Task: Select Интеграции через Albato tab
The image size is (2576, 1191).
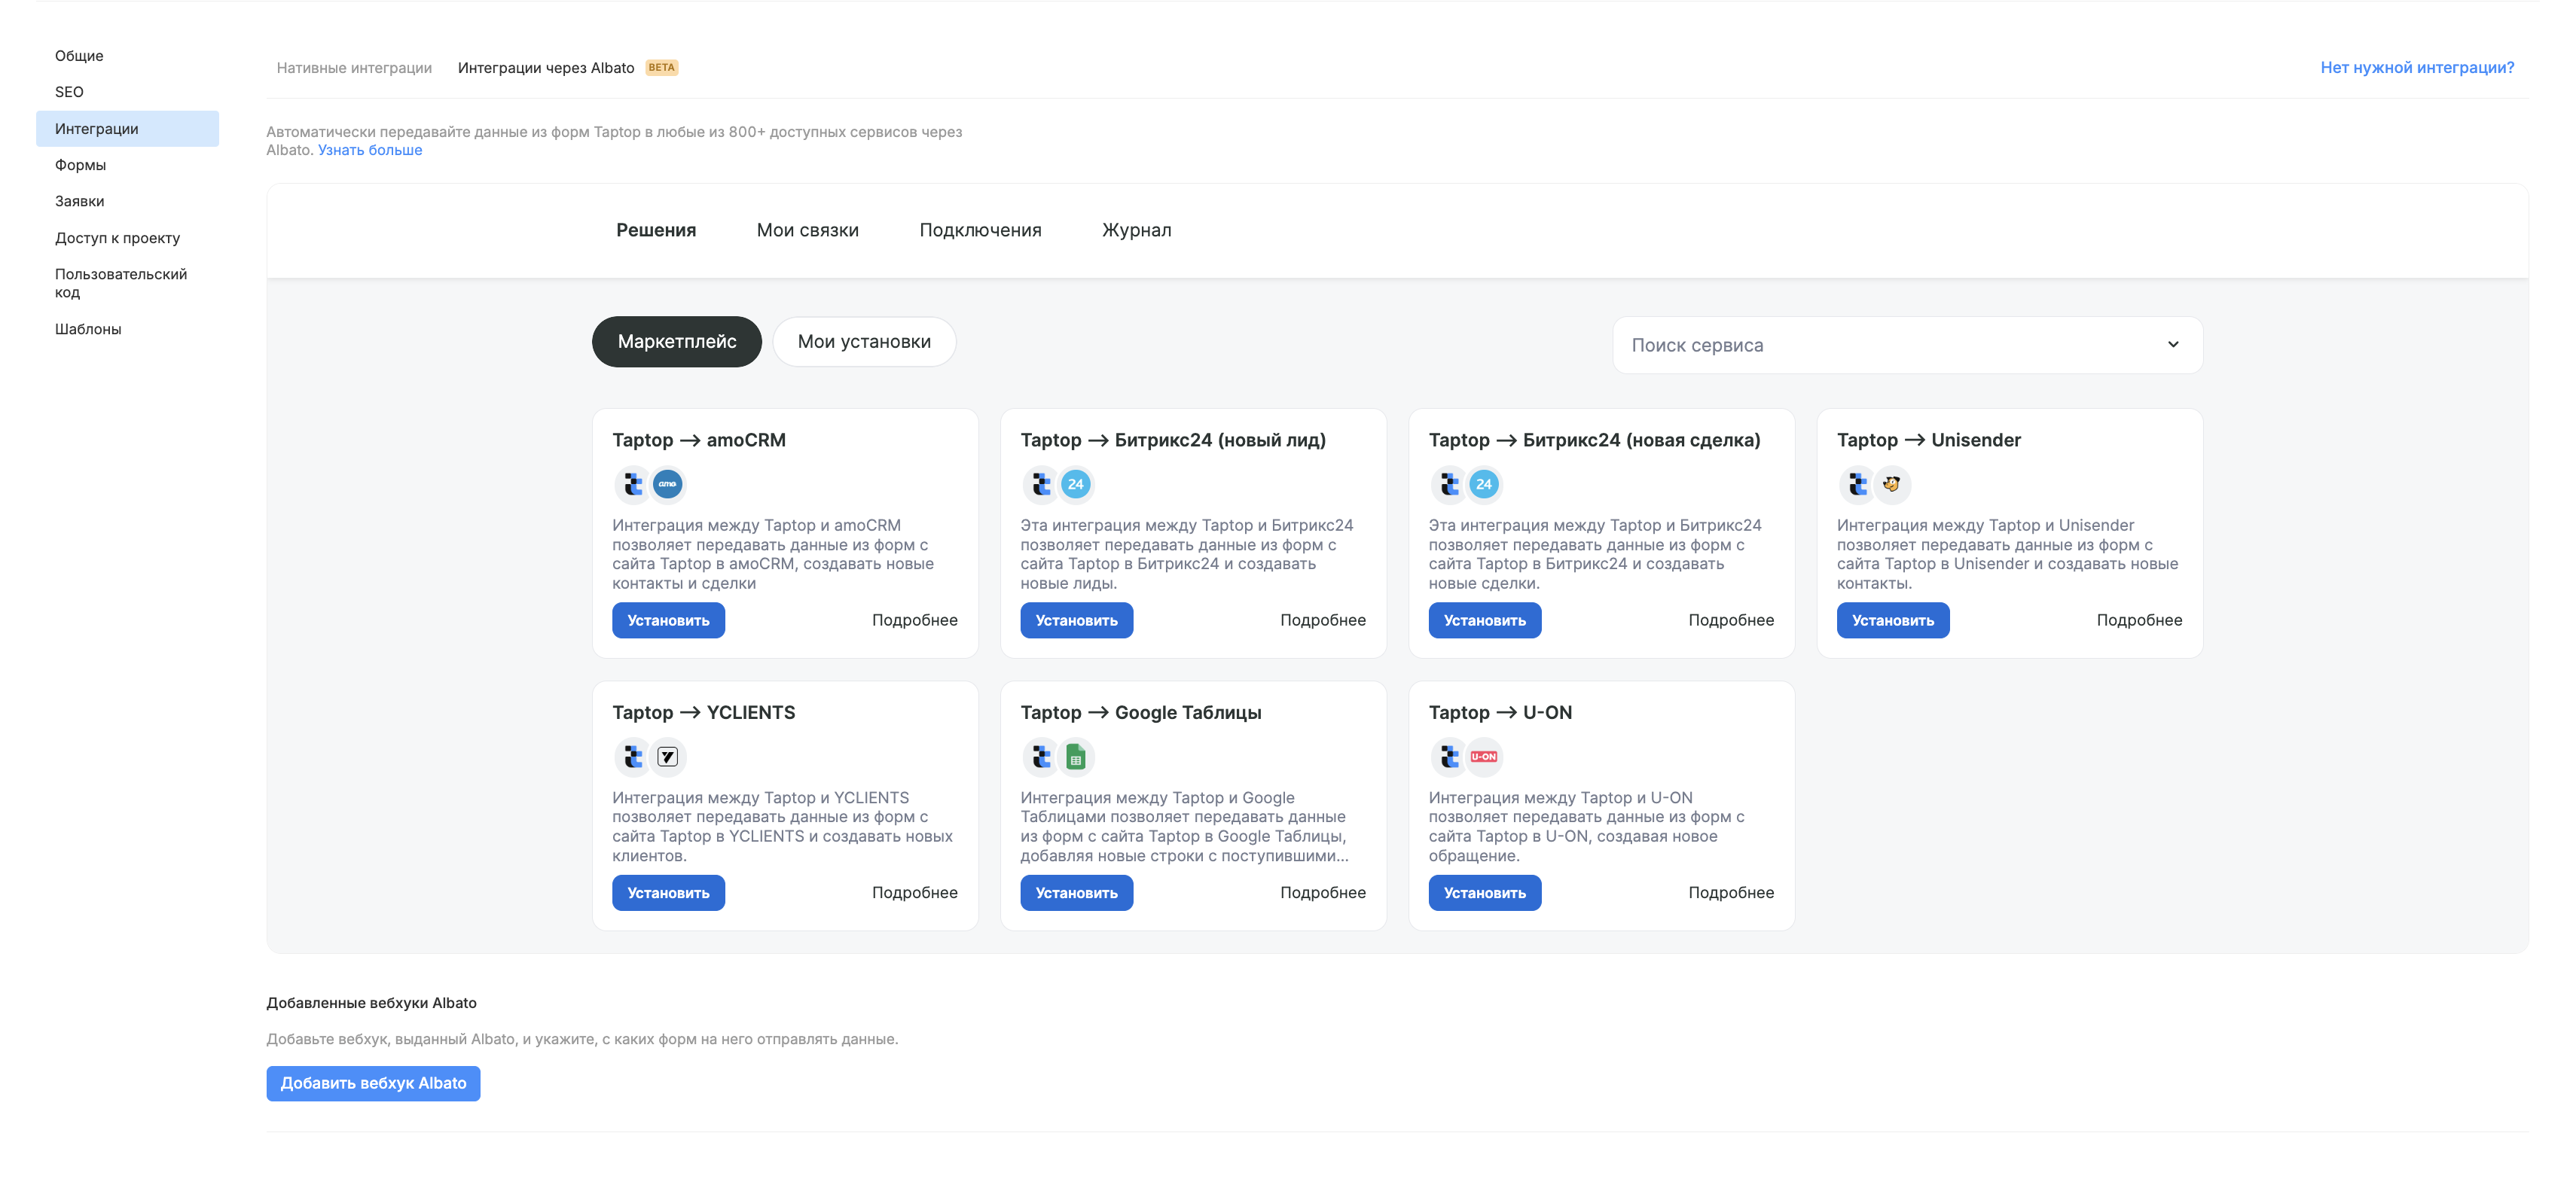Action: click(546, 68)
